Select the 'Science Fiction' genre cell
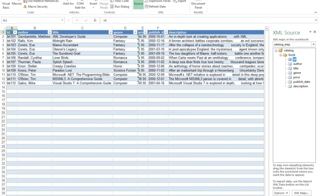 (125, 70)
